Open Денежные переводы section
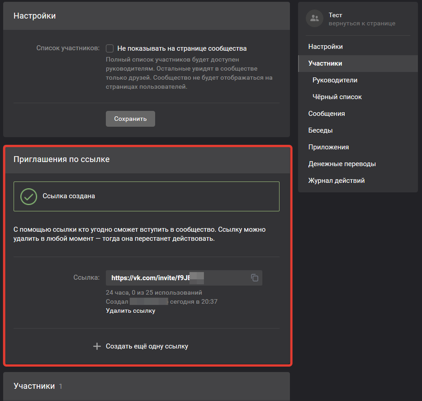 pos(341,164)
